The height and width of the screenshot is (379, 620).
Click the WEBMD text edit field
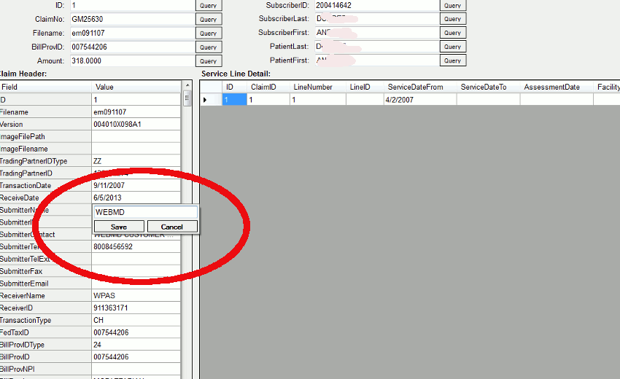click(145, 212)
